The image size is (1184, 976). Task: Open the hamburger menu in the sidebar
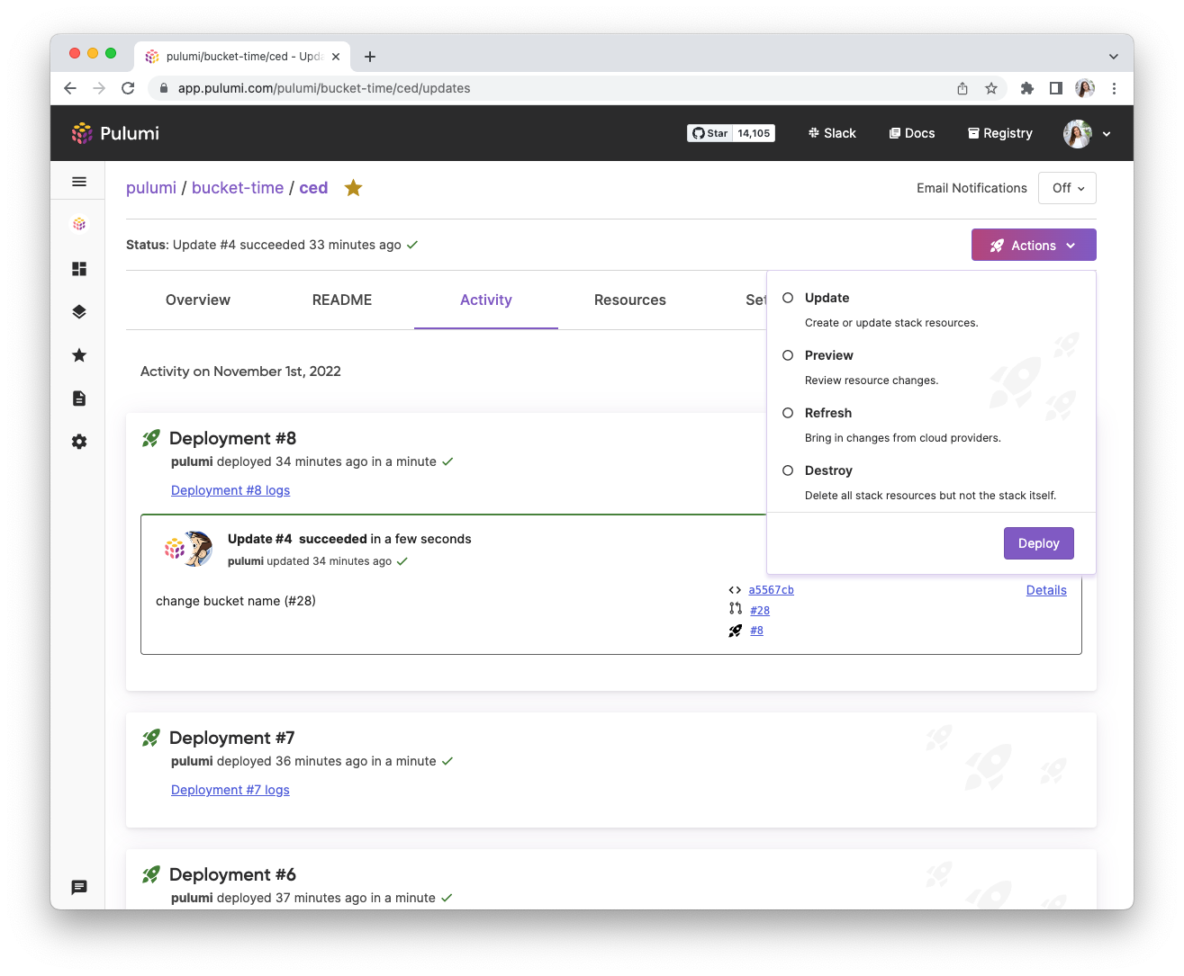pyautogui.click(x=79, y=182)
